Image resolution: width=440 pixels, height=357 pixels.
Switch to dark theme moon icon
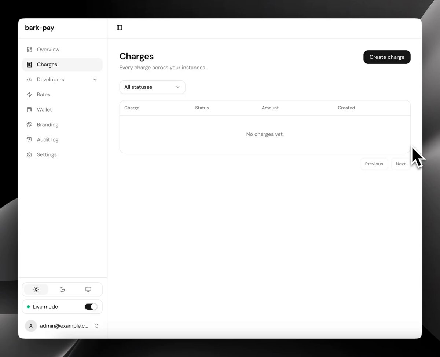click(62, 289)
